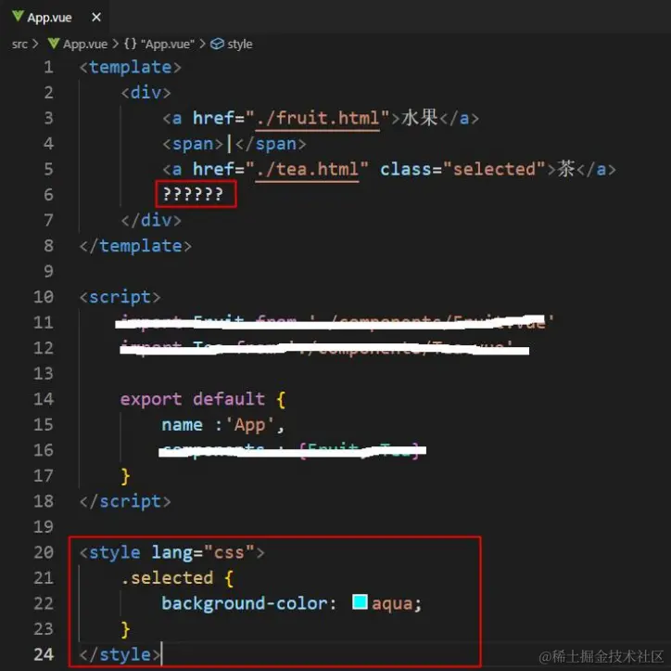Click the aqua value text
Screen dimensions: 671x671
(x=392, y=604)
